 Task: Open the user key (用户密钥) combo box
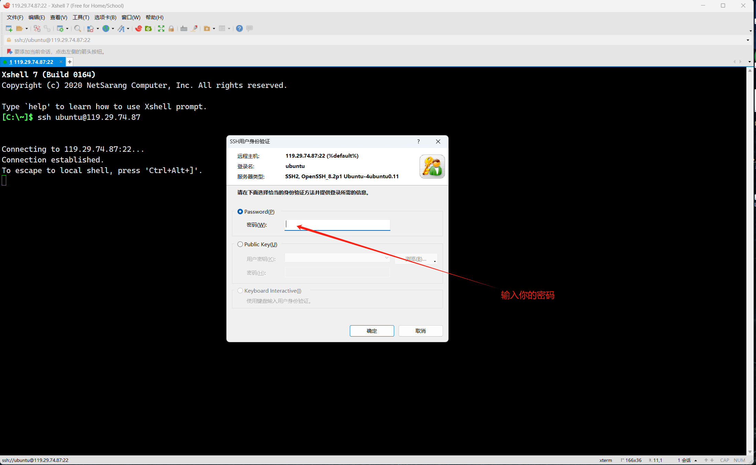[x=337, y=258]
